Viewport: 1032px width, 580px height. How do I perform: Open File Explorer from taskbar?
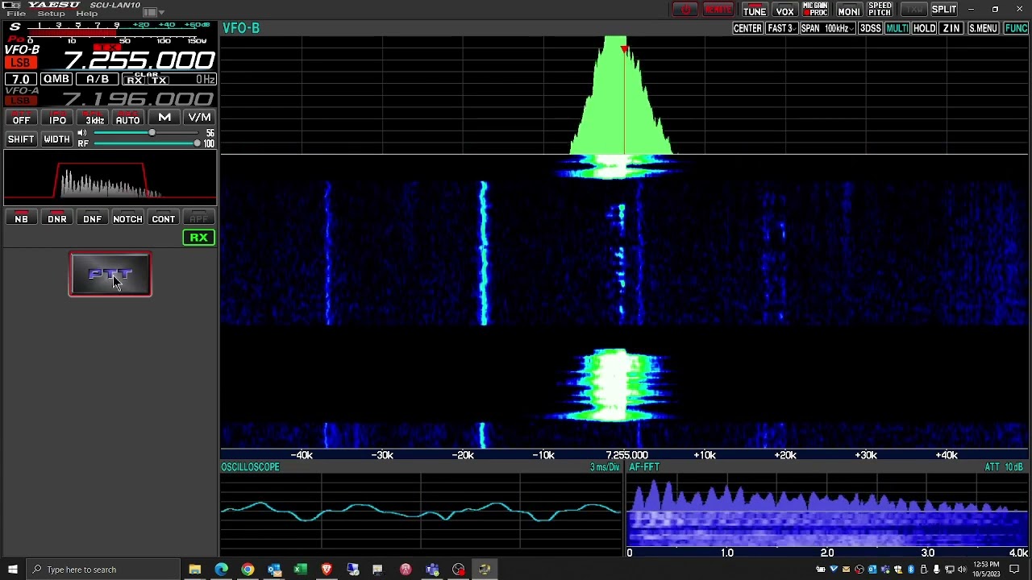coord(194,570)
